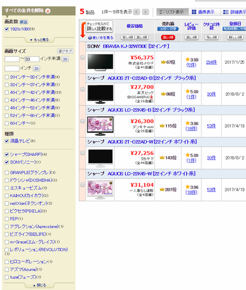Open the ¥56,375 price link

point(142,57)
